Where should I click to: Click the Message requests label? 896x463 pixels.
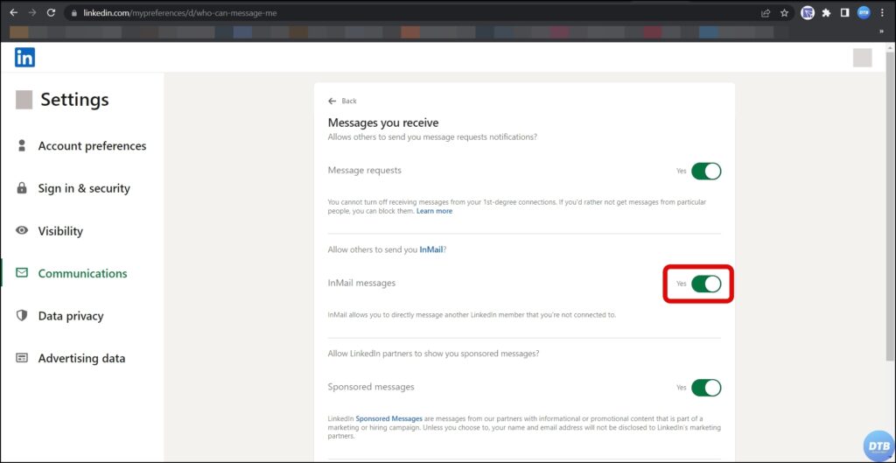[x=365, y=171]
